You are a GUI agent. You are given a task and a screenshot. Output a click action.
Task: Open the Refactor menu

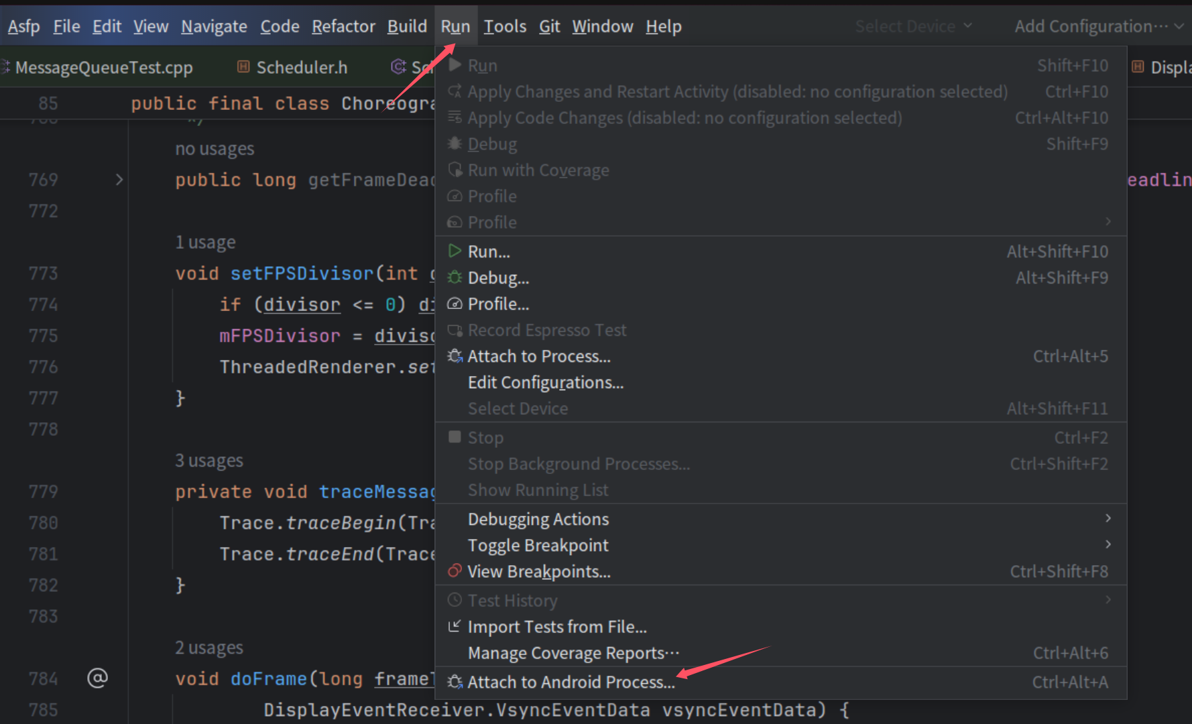pos(343,26)
